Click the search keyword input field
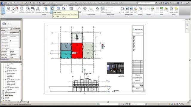 [146, 3]
